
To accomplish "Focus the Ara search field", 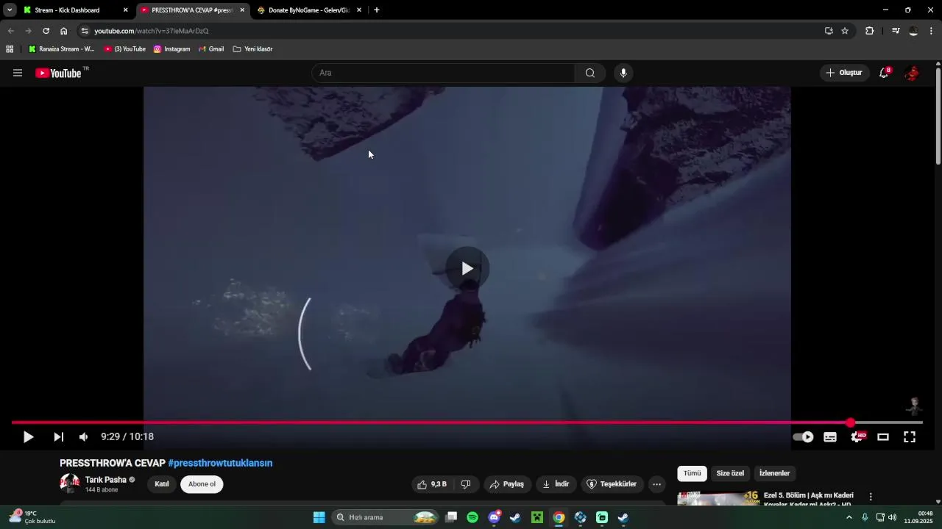I will click(x=444, y=73).
